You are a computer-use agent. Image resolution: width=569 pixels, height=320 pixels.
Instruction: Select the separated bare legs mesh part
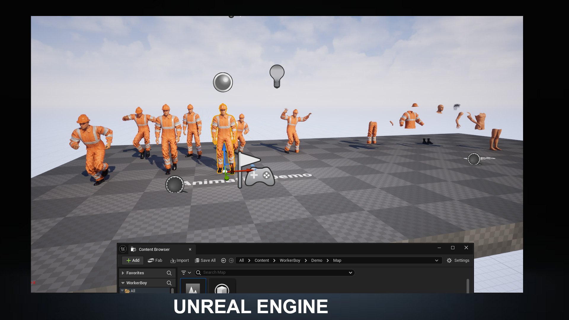496,139
